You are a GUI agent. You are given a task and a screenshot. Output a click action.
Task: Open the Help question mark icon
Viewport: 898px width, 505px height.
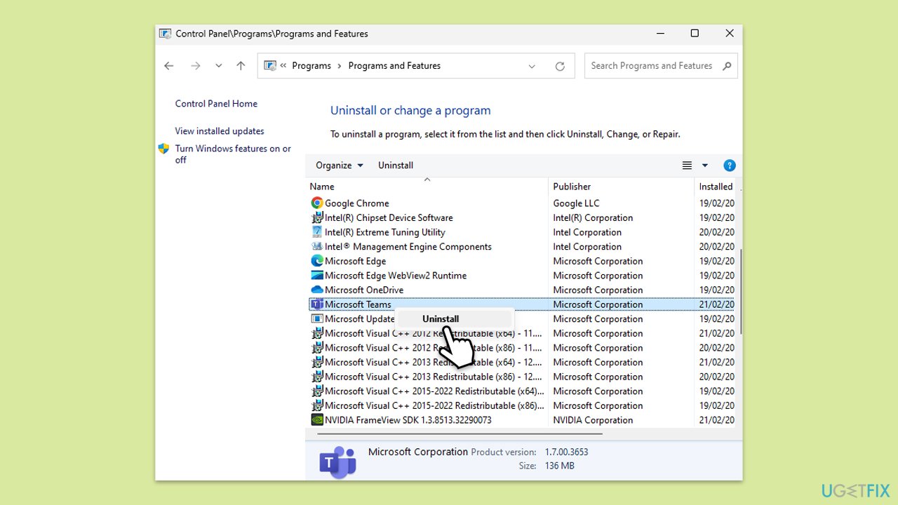click(730, 166)
